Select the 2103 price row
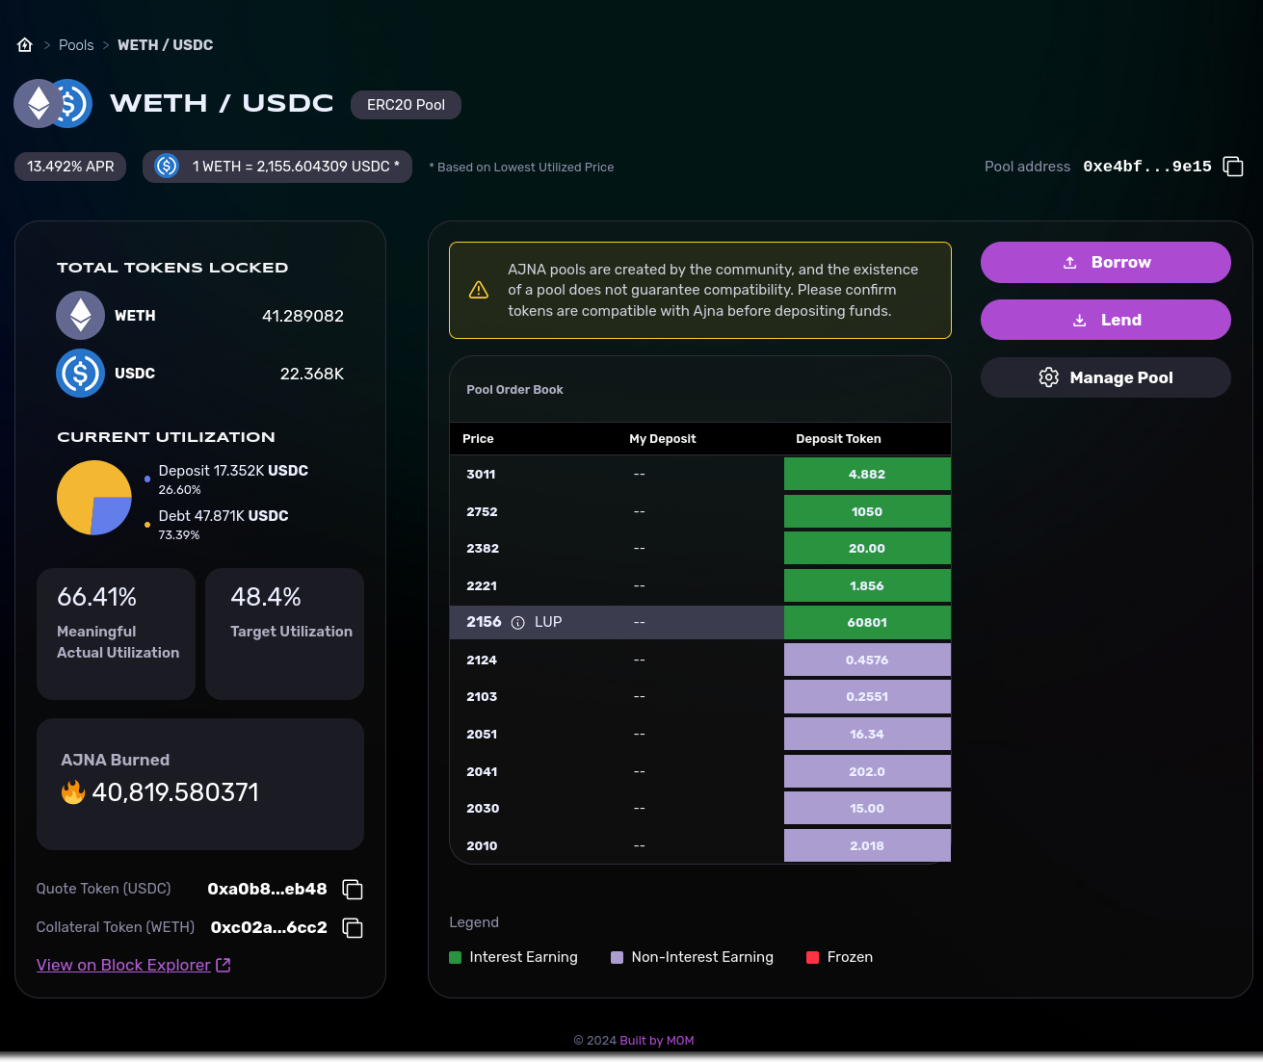Image resolution: width=1263 pixels, height=1062 pixels. pyautogui.click(x=700, y=697)
